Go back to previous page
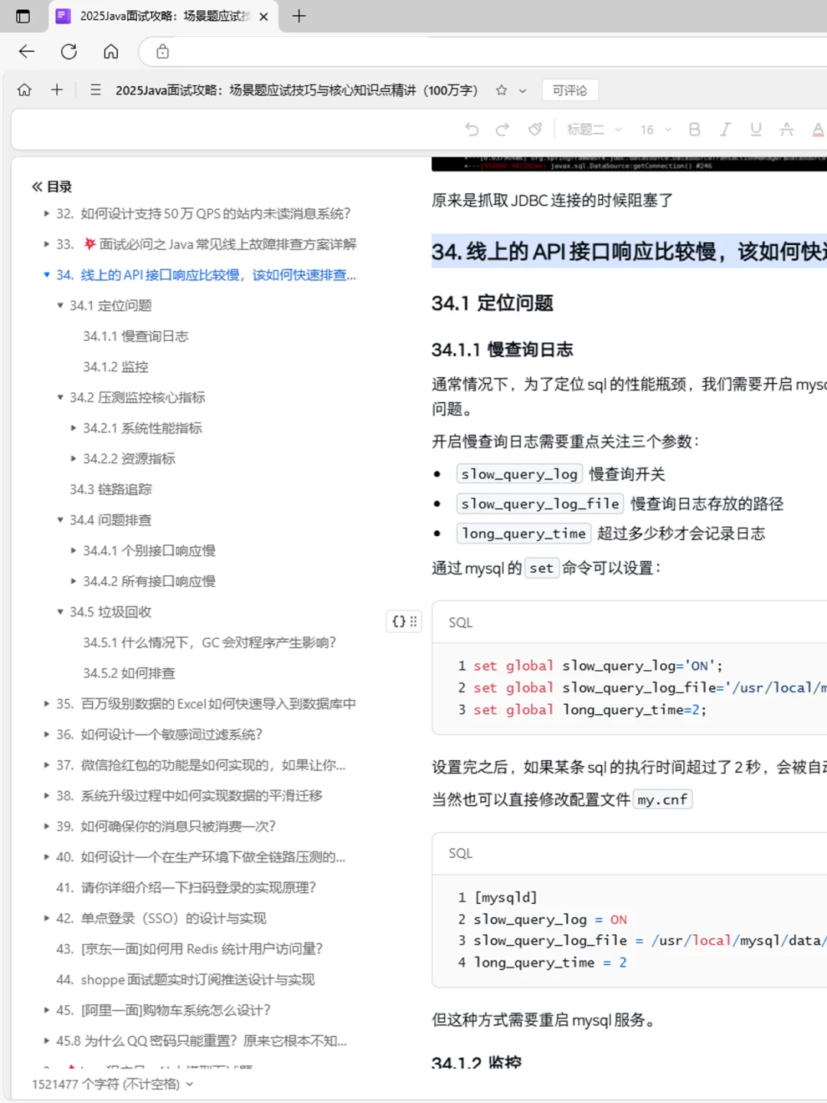 [x=27, y=51]
